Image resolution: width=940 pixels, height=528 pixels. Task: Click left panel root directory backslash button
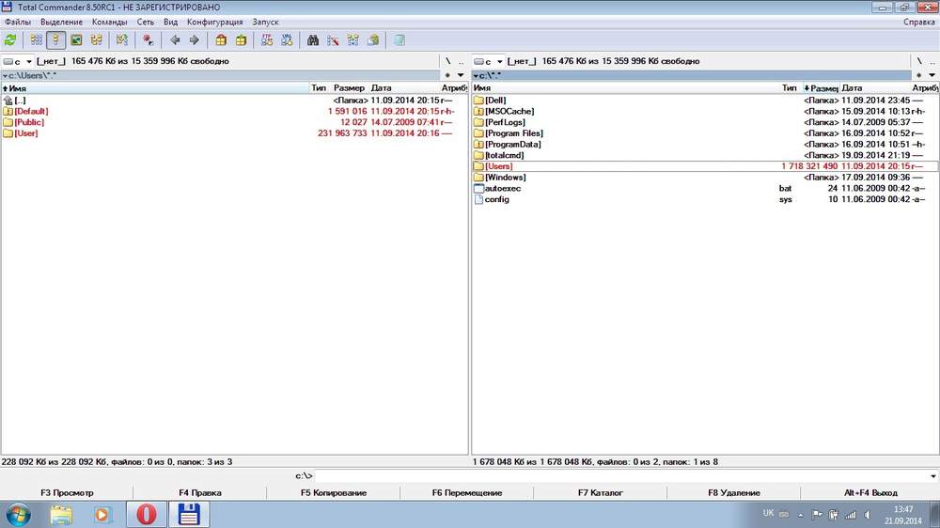447,61
